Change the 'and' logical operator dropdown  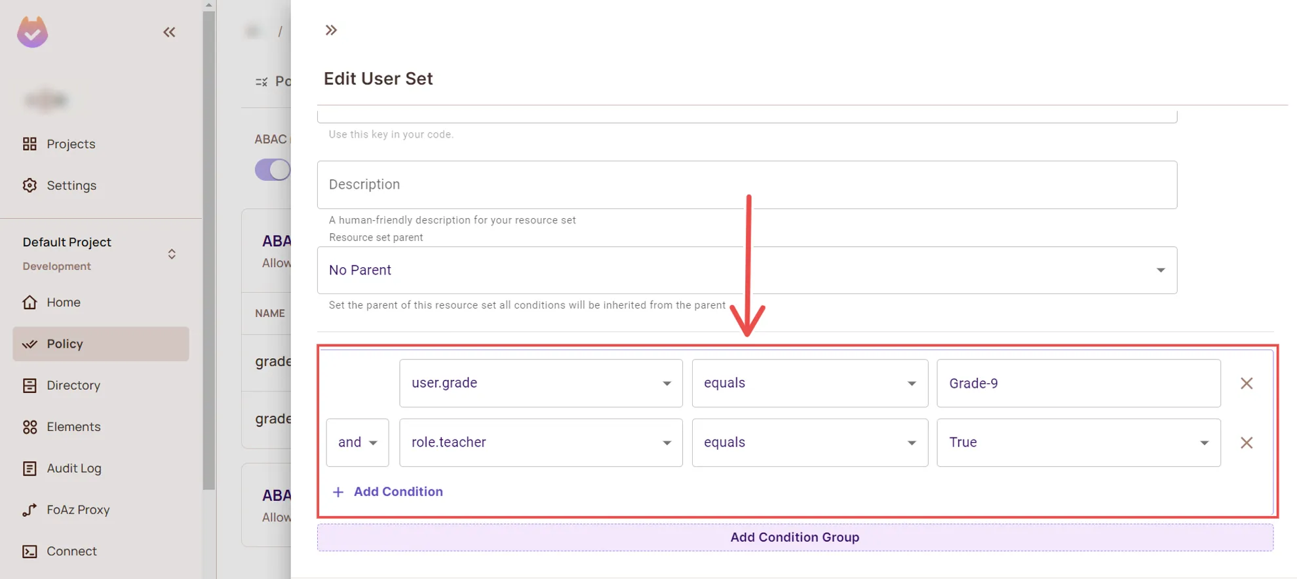pos(357,443)
